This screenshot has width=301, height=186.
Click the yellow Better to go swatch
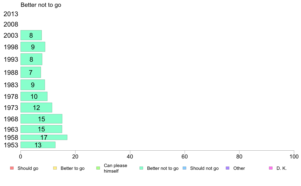(55, 168)
